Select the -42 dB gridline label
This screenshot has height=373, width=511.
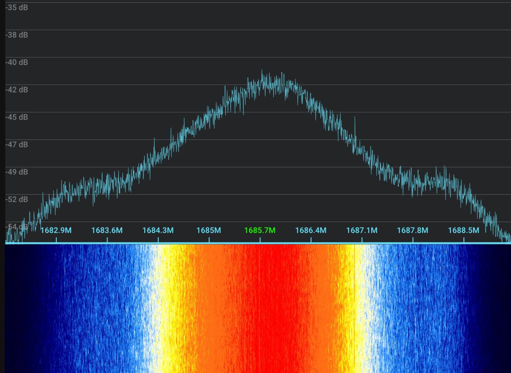coord(17,90)
